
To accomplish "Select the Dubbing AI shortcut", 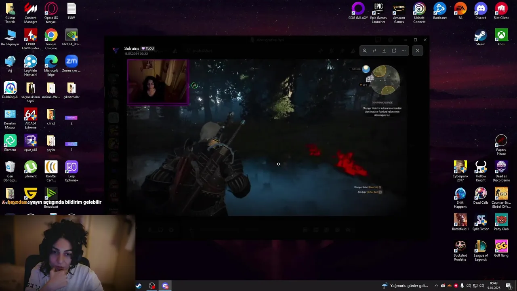I will pos(10,91).
